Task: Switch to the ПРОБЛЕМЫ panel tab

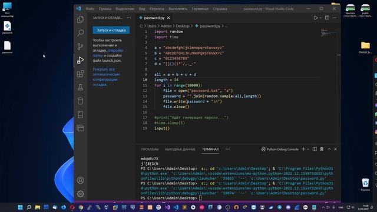Action: 150,149
